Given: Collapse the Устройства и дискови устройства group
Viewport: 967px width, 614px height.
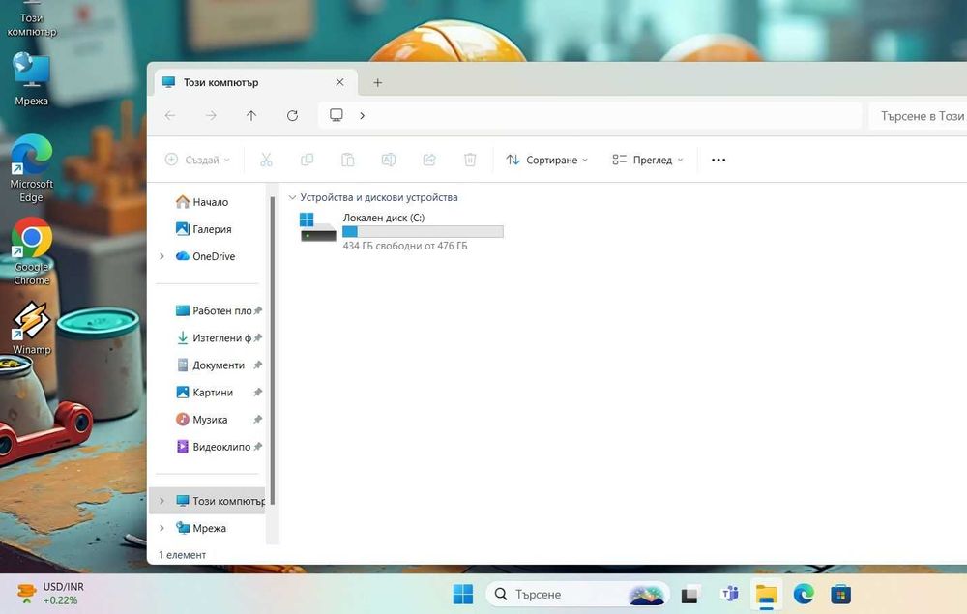Looking at the screenshot, I should point(292,198).
